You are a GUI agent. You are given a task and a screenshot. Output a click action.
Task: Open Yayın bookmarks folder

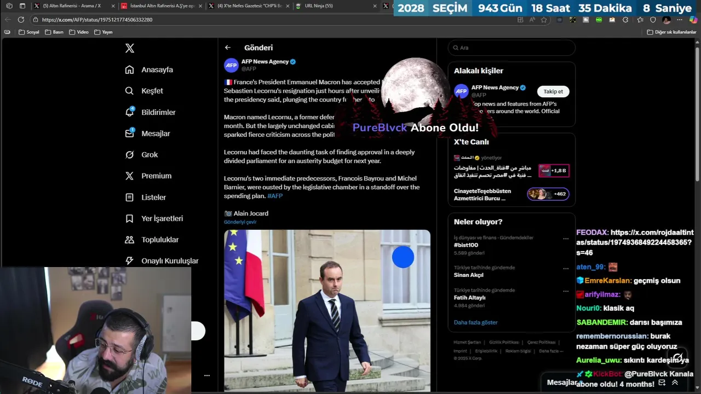104,32
